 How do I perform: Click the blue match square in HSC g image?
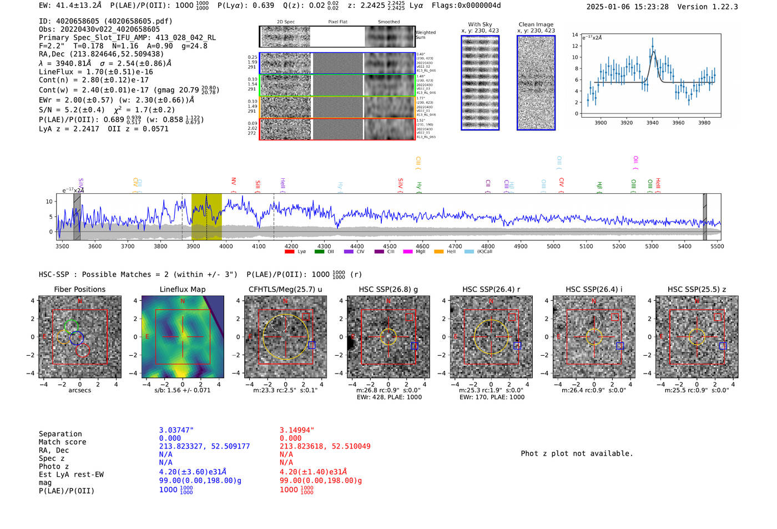coord(414,346)
